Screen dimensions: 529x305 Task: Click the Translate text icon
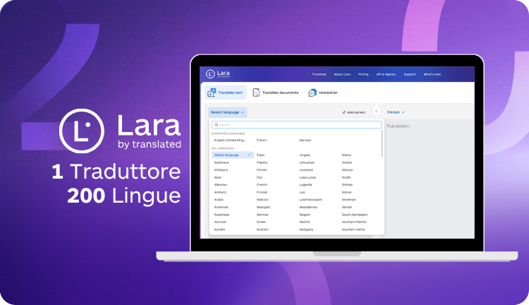(212, 92)
